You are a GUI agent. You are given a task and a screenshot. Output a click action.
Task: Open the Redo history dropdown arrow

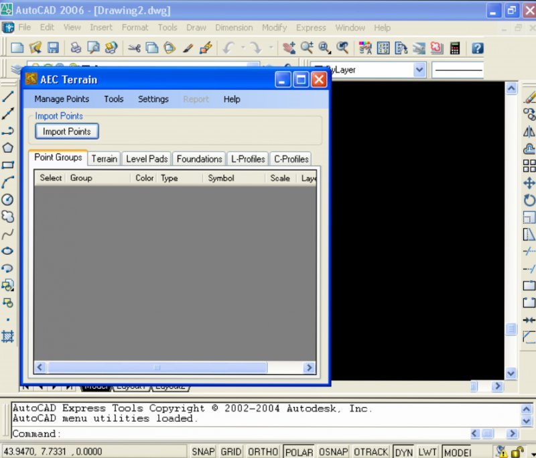click(x=271, y=48)
